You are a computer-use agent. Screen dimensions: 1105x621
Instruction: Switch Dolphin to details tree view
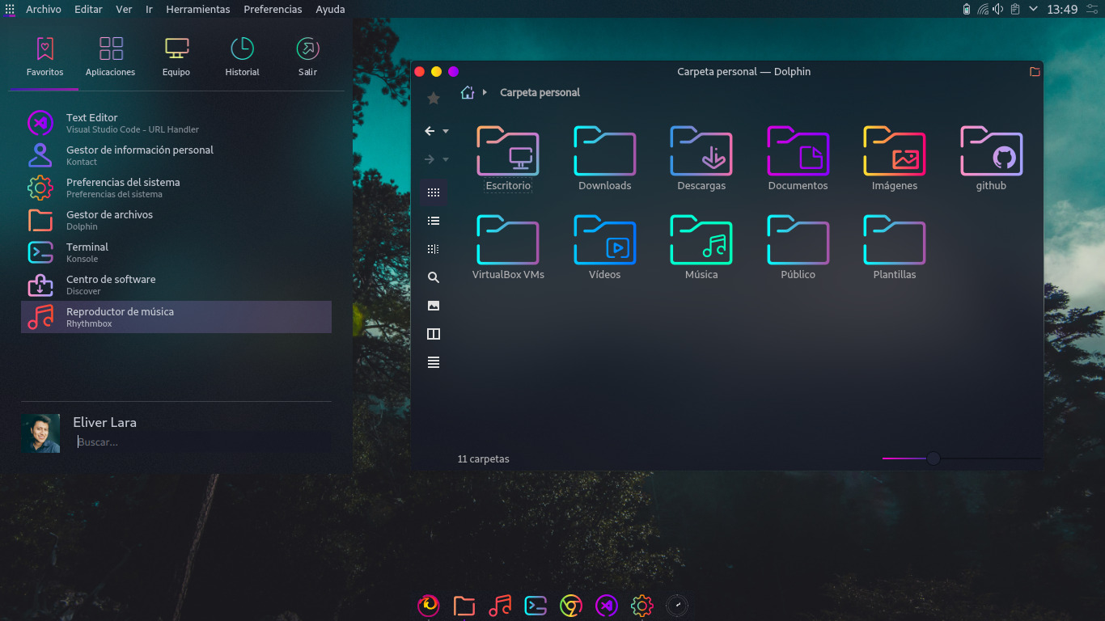(434, 249)
